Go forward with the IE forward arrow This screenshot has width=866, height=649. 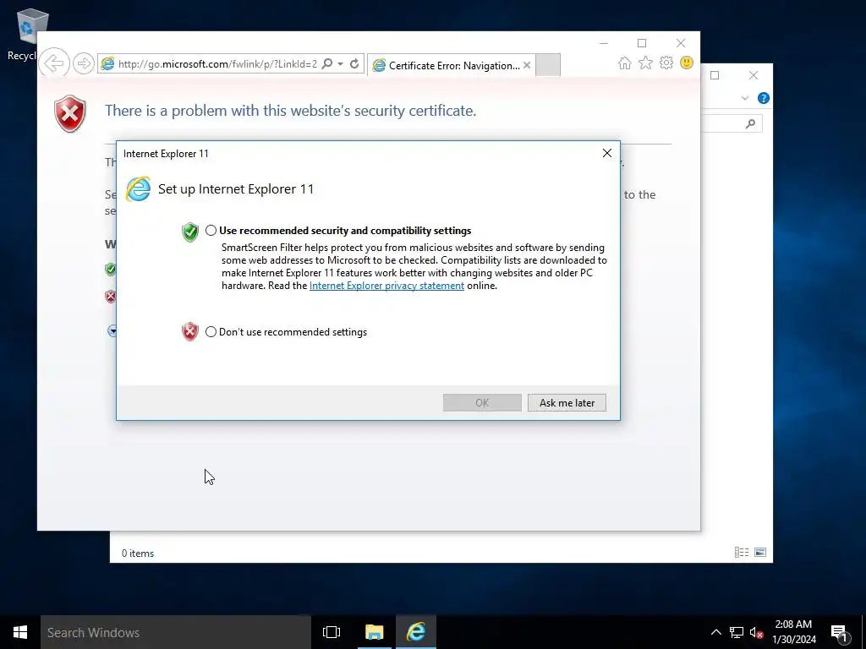(84, 63)
